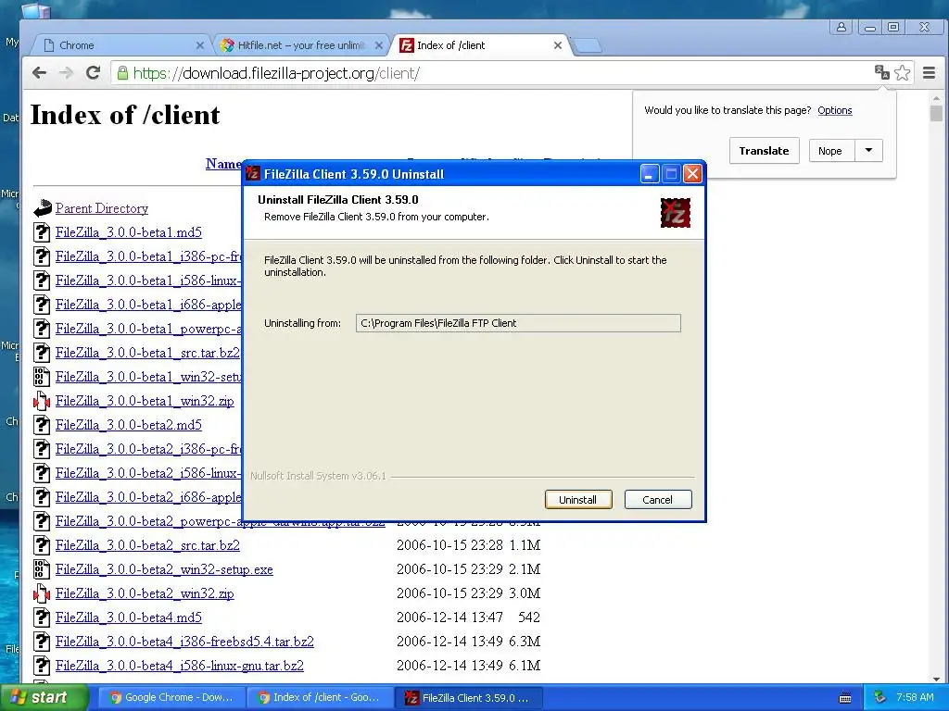
Task: Open FileZilla_3.0.0-beta1_win32.zip link
Action: pyautogui.click(x=145, y=401)
